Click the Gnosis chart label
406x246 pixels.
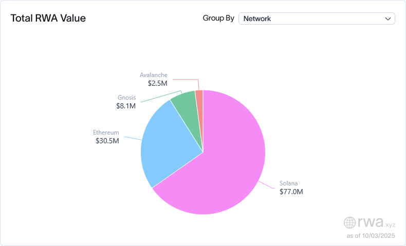pyautogui.click(x=126, y=98)
